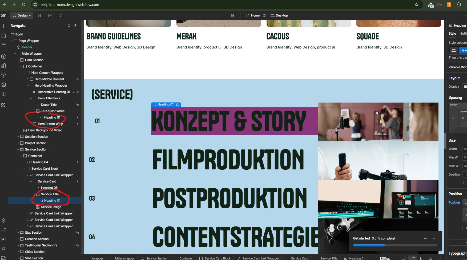Click the Service Card Link Wrapper breadcrumb
This screenshot has width=467, height=260.
tap(258, 258)
